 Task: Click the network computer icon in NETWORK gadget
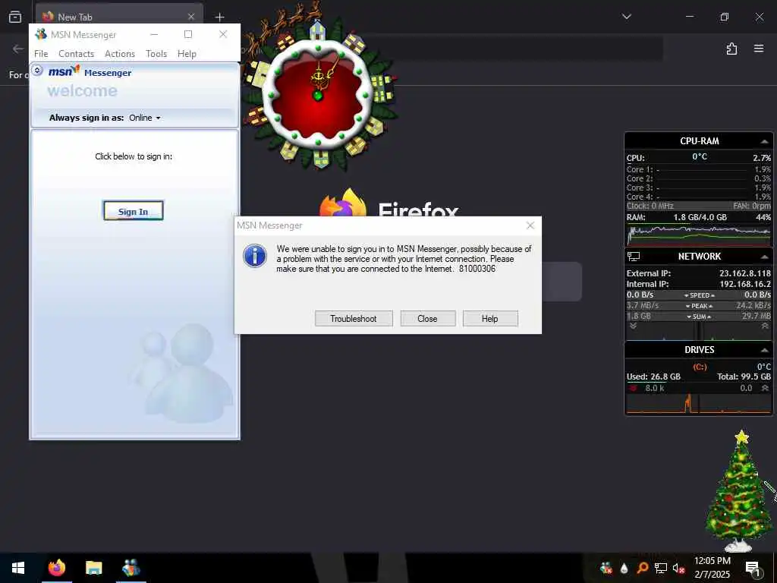(634, 257)
